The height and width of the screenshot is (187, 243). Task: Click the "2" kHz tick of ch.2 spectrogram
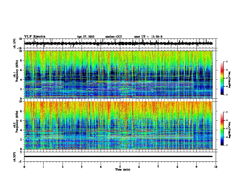21,140
